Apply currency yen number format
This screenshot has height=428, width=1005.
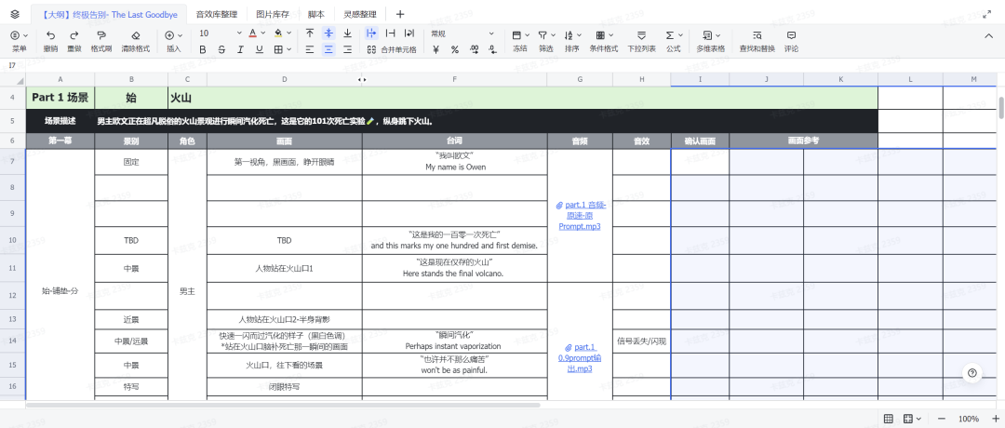tap(435, 49)
